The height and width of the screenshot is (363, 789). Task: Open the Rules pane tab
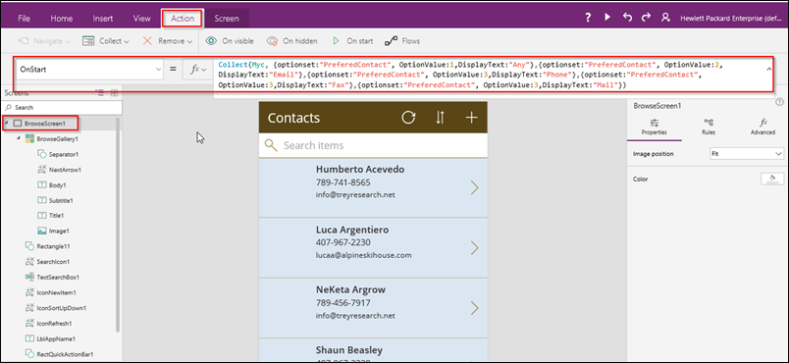(x=709, y=128)
